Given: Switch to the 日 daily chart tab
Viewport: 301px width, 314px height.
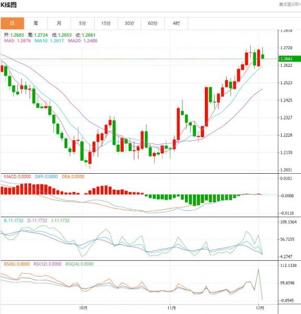Looking at the screenshot, I should click(x=12, y=23).
